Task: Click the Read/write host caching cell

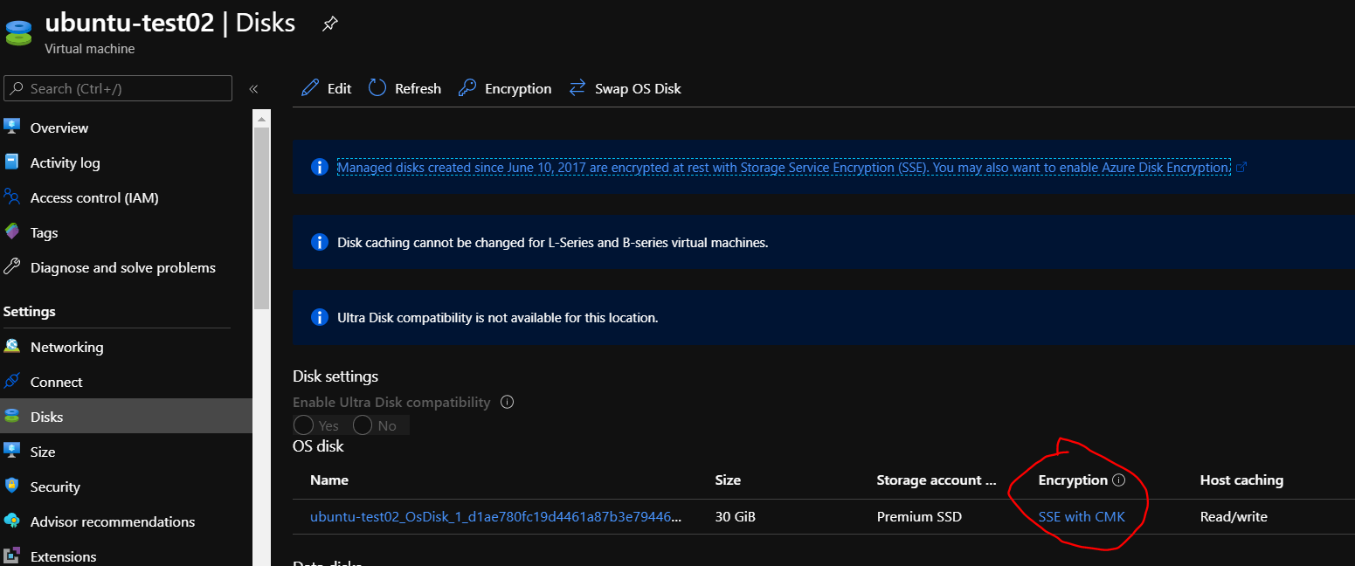Action: [x=1234, y=516]
